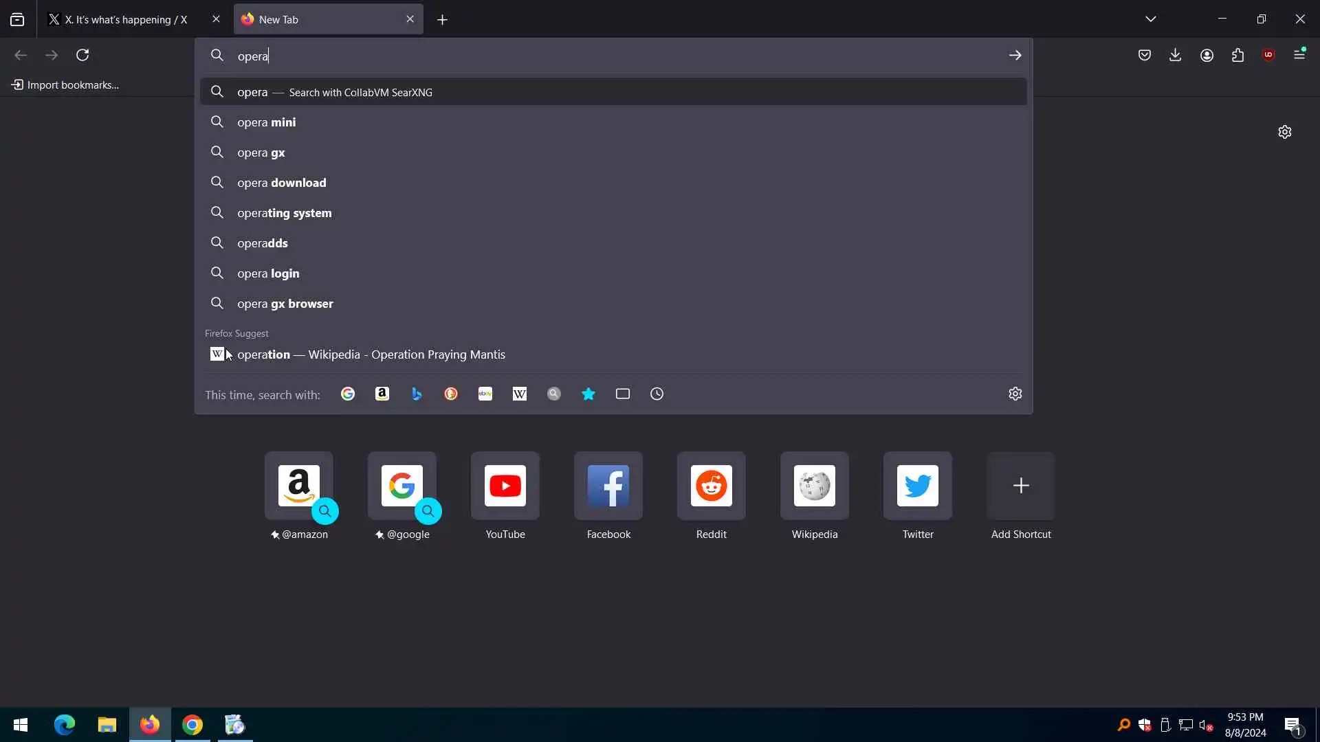This screenshot has height=742, width=1320.
Task: Open Firefox View recent browsing panel
Action: pyautogui.click(x=17, y=19)
